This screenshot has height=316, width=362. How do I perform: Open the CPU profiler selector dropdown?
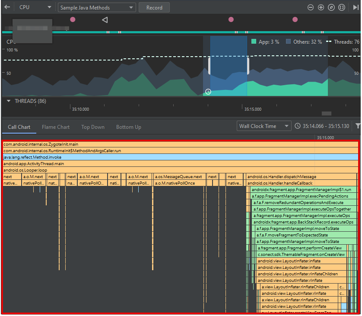click(x=35, y=7)
